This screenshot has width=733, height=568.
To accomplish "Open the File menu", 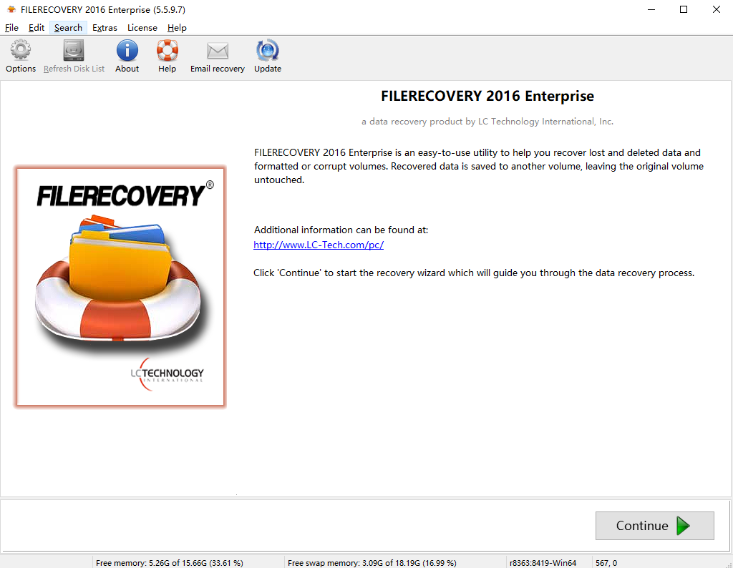I will (x=11, y=28).
